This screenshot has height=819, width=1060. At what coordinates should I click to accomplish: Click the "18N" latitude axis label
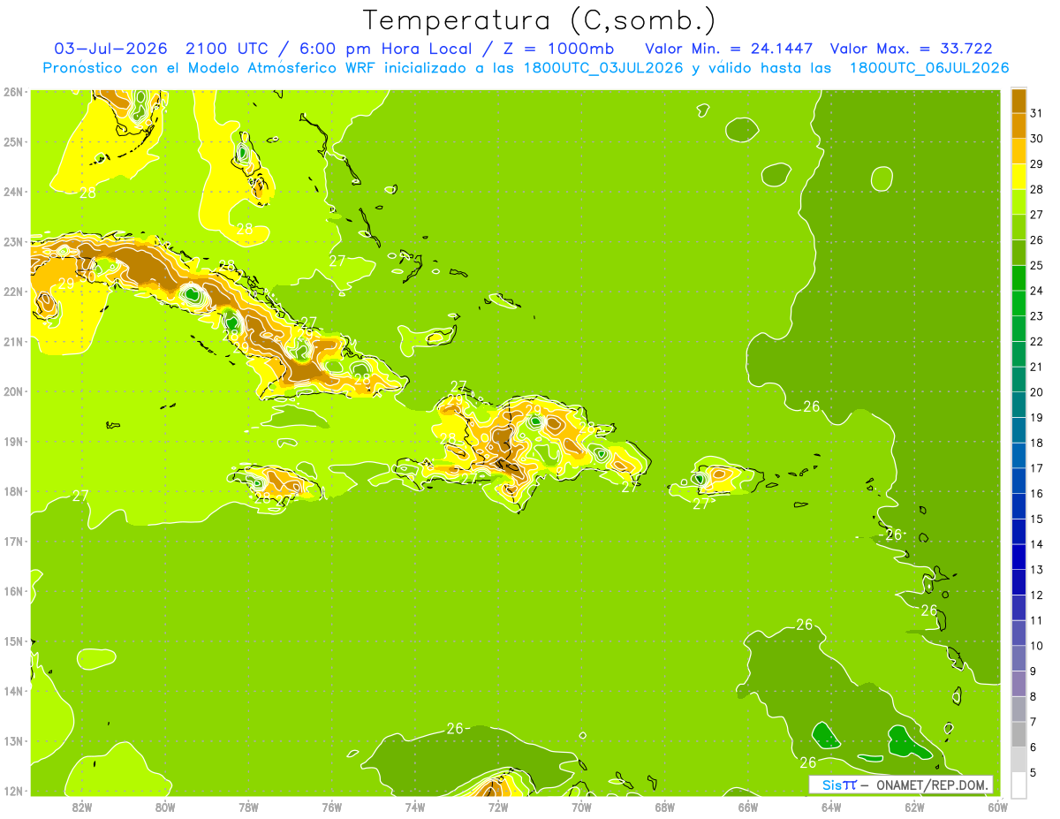point(13,491)
